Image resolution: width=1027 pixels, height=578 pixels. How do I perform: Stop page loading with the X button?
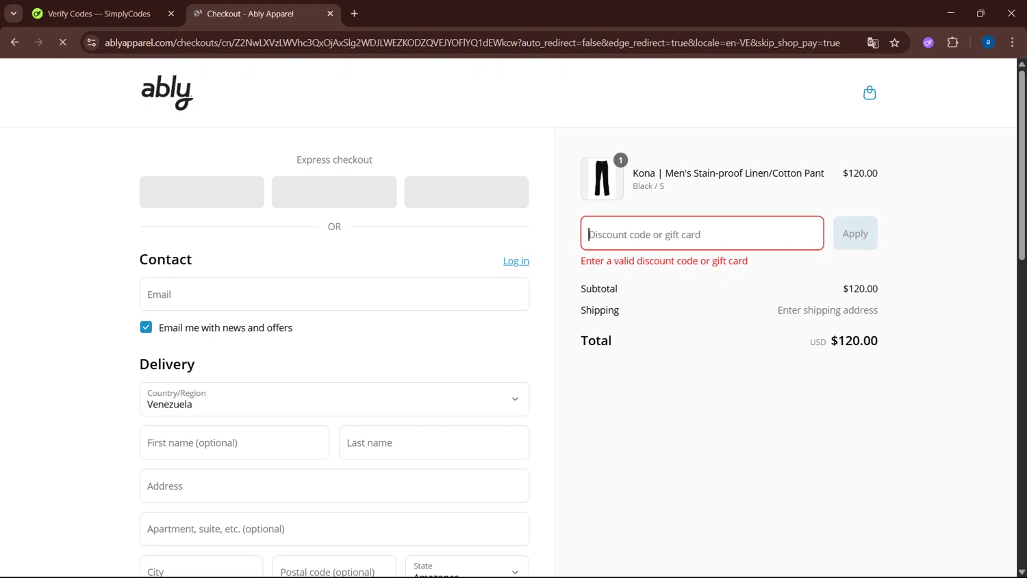tap(62, 42)
